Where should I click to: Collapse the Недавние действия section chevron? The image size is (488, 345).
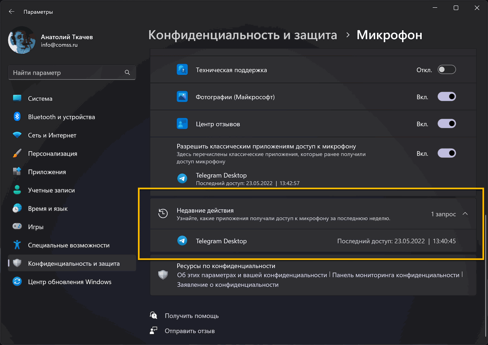[465, 214]
